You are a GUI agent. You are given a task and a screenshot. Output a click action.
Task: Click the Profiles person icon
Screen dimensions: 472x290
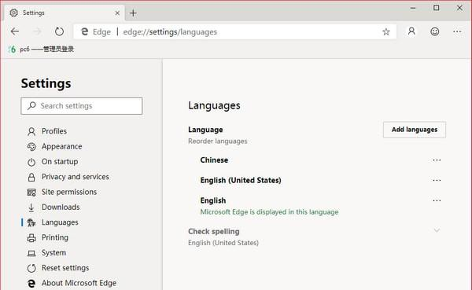click(x=31, y=131)
